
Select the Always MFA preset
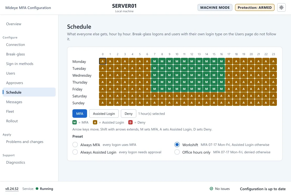tap(75, 145)
